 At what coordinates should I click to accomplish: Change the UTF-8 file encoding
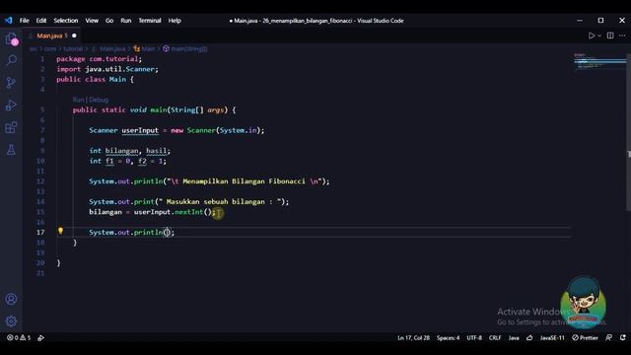tap(474, 337)
